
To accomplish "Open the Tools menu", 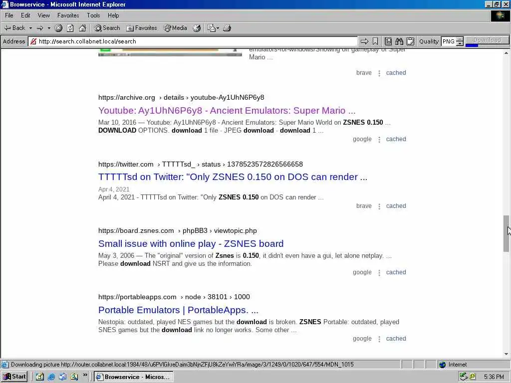I will click(x=93, y=15).
